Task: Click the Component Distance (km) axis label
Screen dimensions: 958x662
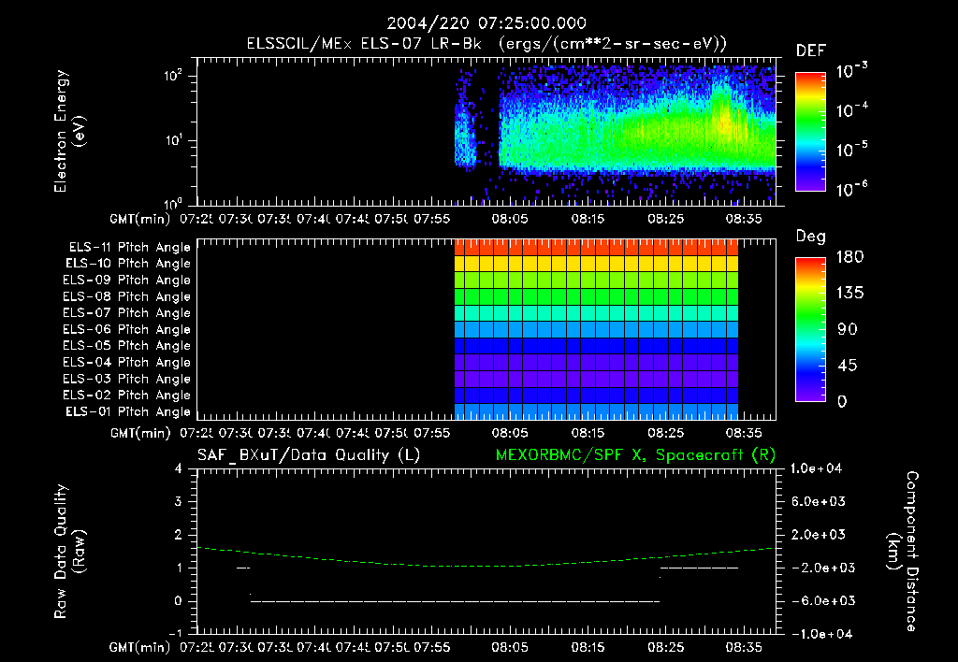Action: 903,552
